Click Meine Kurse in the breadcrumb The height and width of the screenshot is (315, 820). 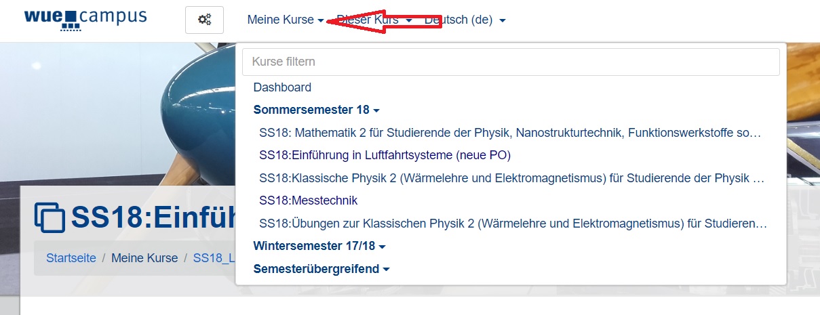pyautogui.click(x=144, y=258)
